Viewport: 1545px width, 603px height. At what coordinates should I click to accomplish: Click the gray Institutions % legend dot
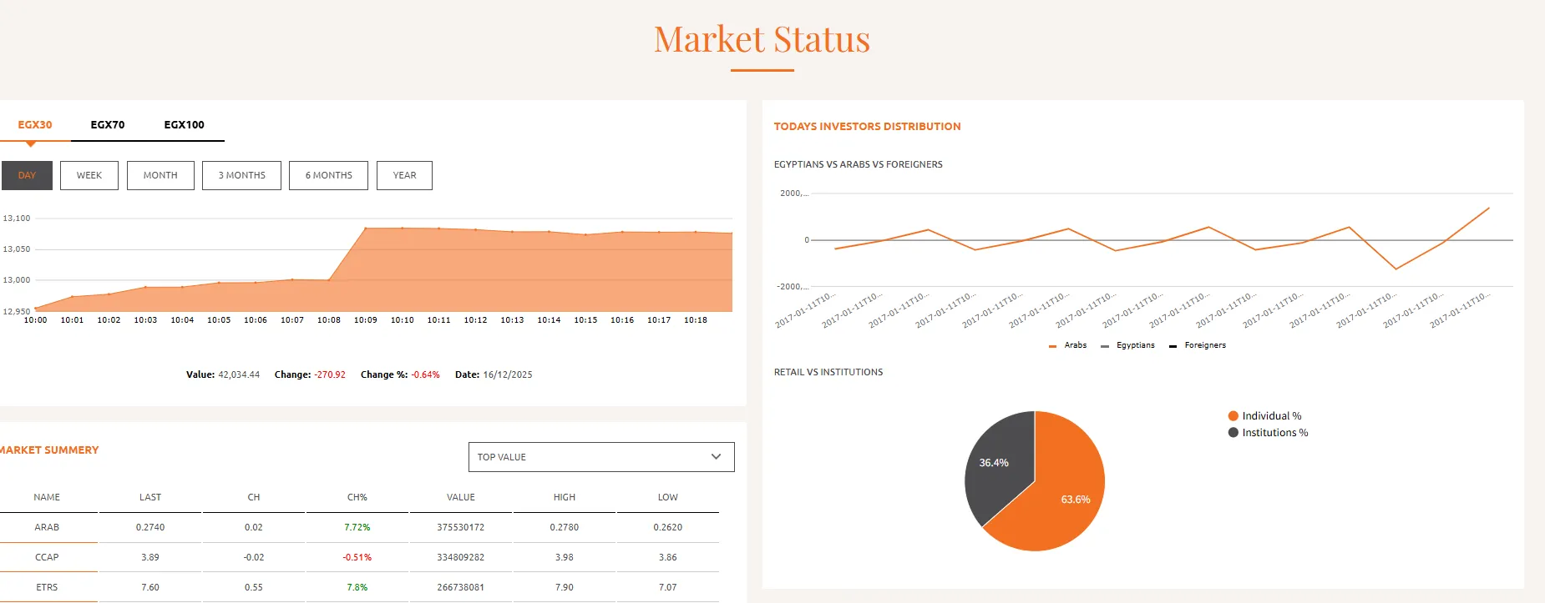[1233, 433]
